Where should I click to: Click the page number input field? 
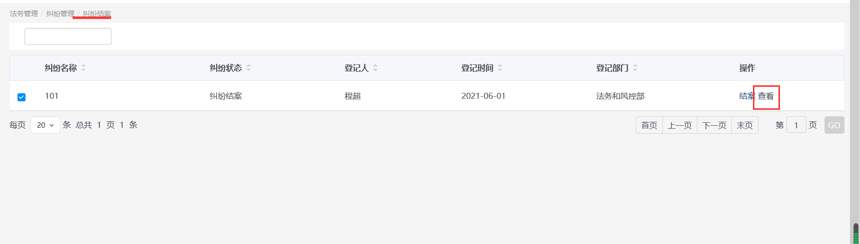[x=796, y=125]
